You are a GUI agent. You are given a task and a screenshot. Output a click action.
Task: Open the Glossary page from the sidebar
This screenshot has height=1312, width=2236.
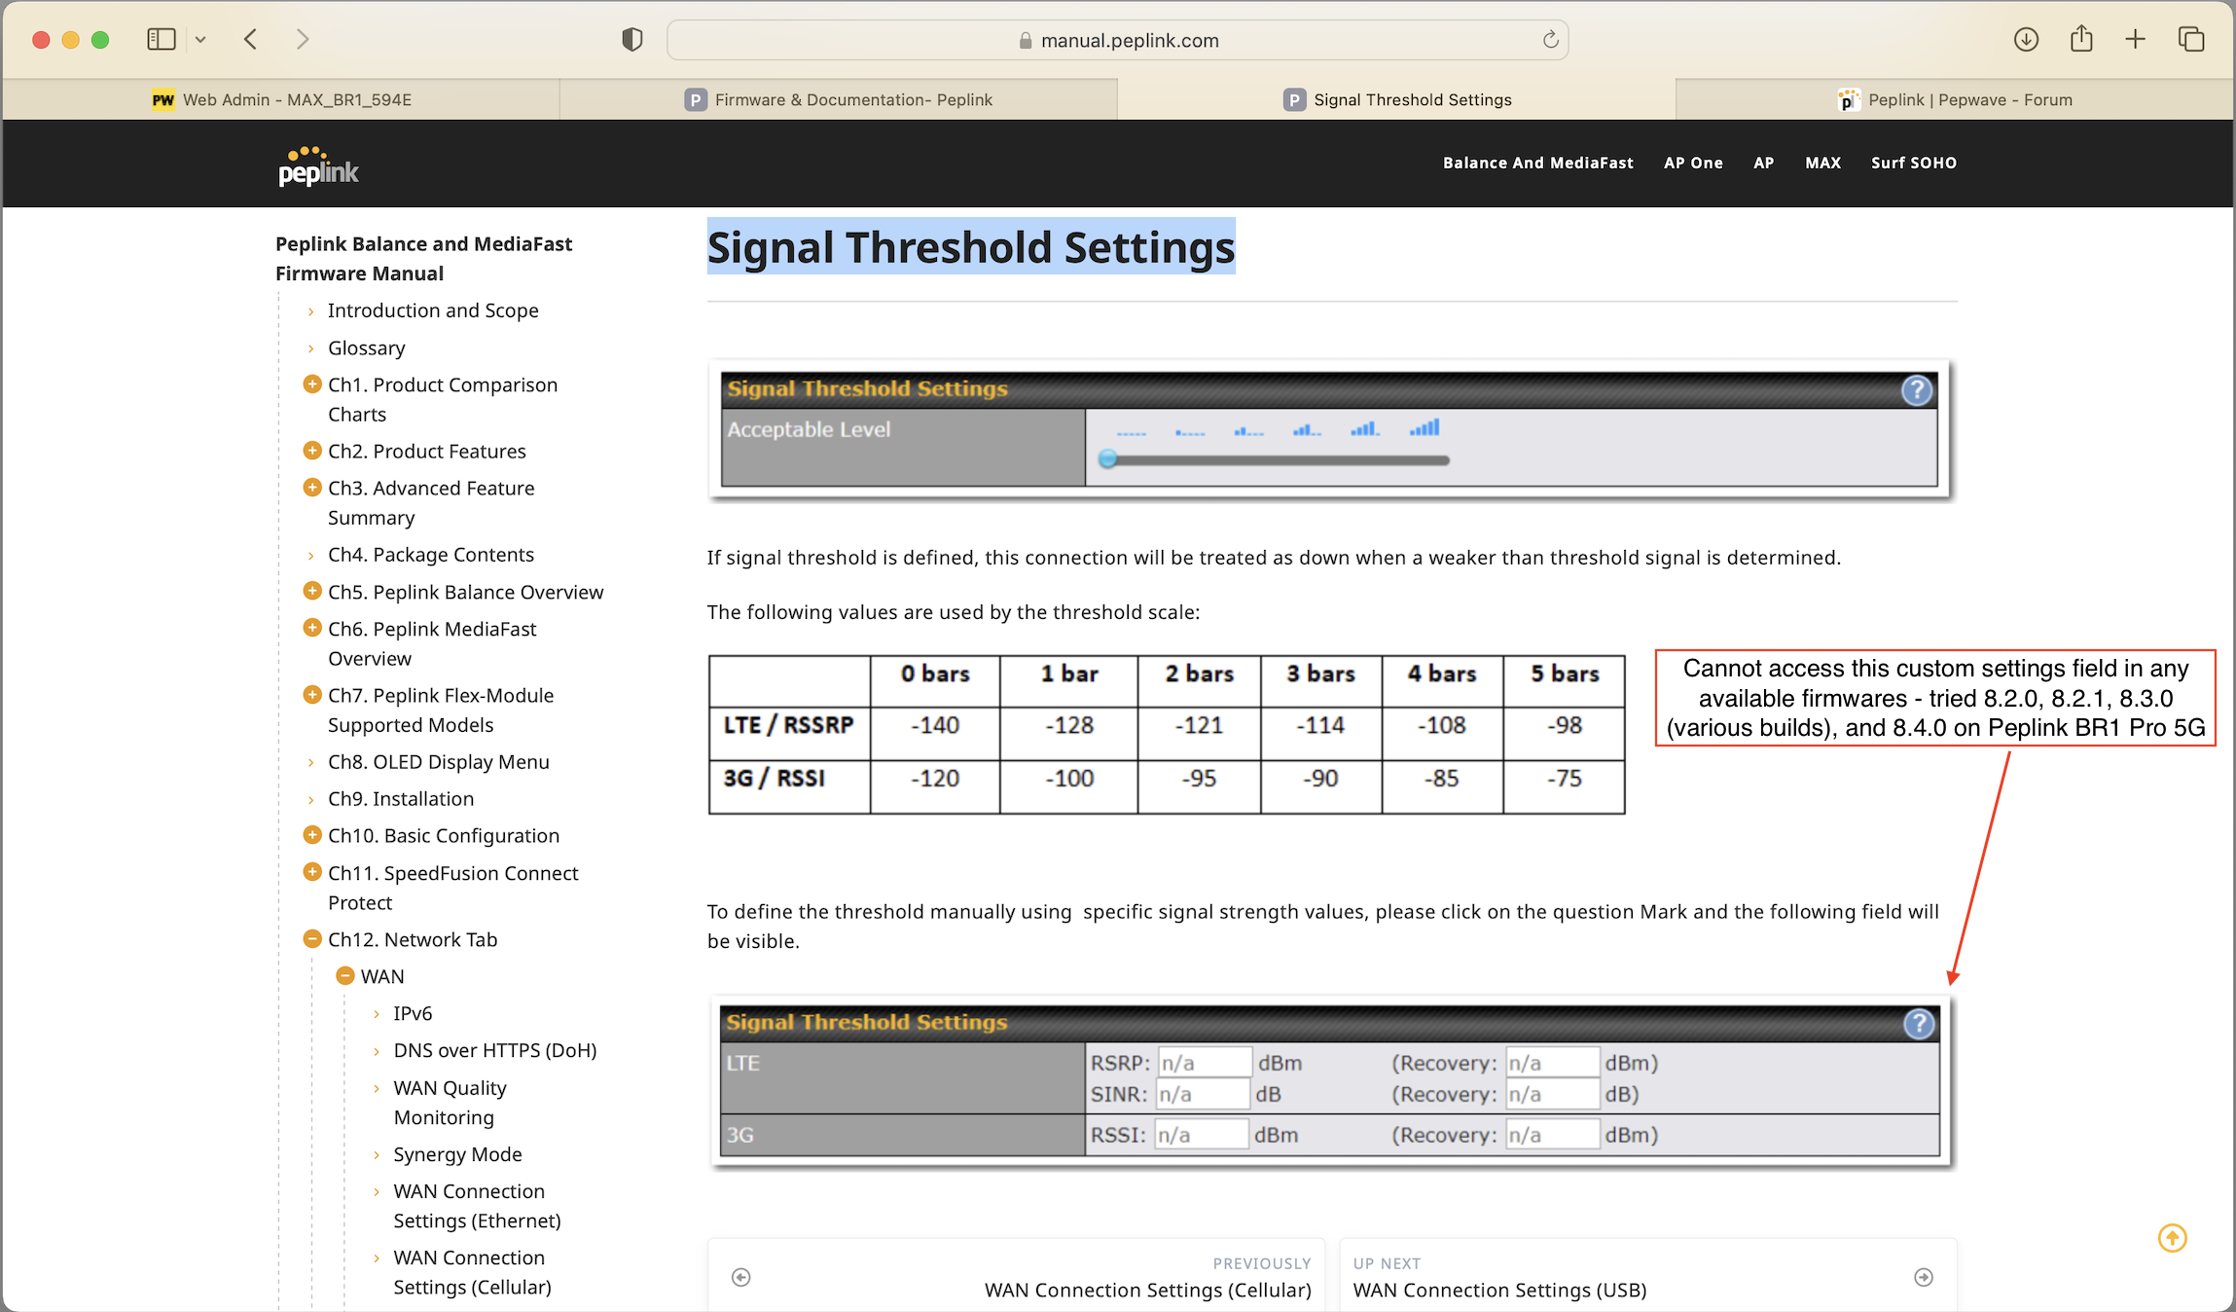tap(367, 347)
